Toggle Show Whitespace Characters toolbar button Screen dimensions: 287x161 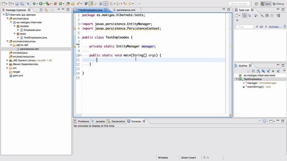click(106, 4)
